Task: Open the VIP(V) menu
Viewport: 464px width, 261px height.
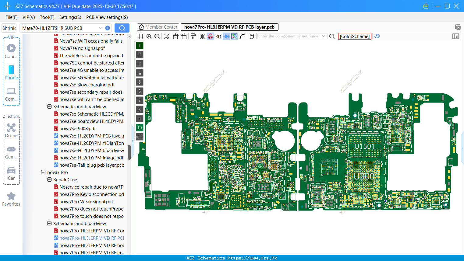Action: point(29,17)
